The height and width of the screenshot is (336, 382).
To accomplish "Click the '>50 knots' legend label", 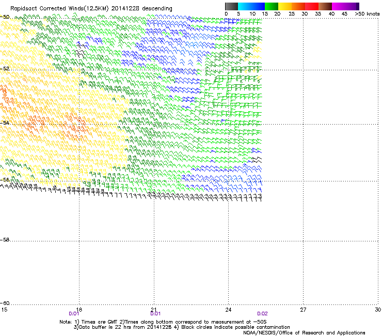I will (367, 14).
